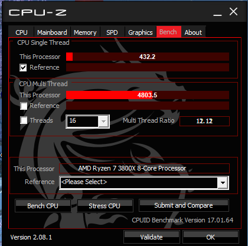Click Submit and Compare
The width and height of the screenshot is (248, 246).
(x=184, y=205)
